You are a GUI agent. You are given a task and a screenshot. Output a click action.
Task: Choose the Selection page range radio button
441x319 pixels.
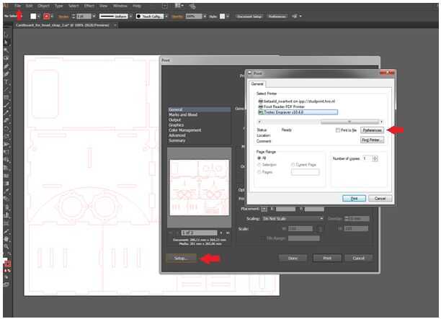259,165
